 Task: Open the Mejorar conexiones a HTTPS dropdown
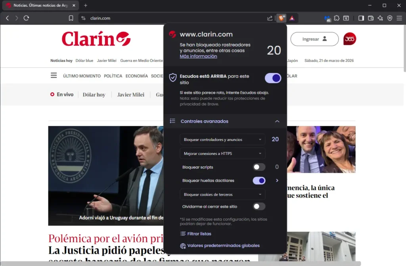[222, 153]
